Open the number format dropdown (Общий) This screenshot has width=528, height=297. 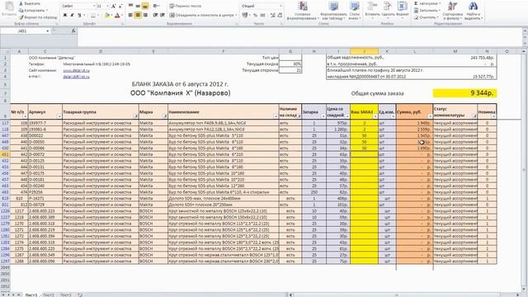tap(280, 6)
